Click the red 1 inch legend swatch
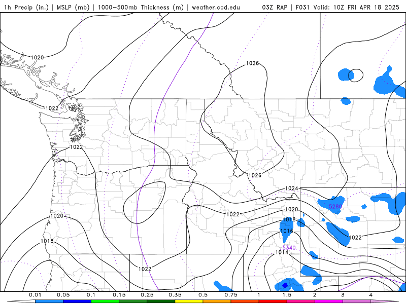 coord(273,301)
